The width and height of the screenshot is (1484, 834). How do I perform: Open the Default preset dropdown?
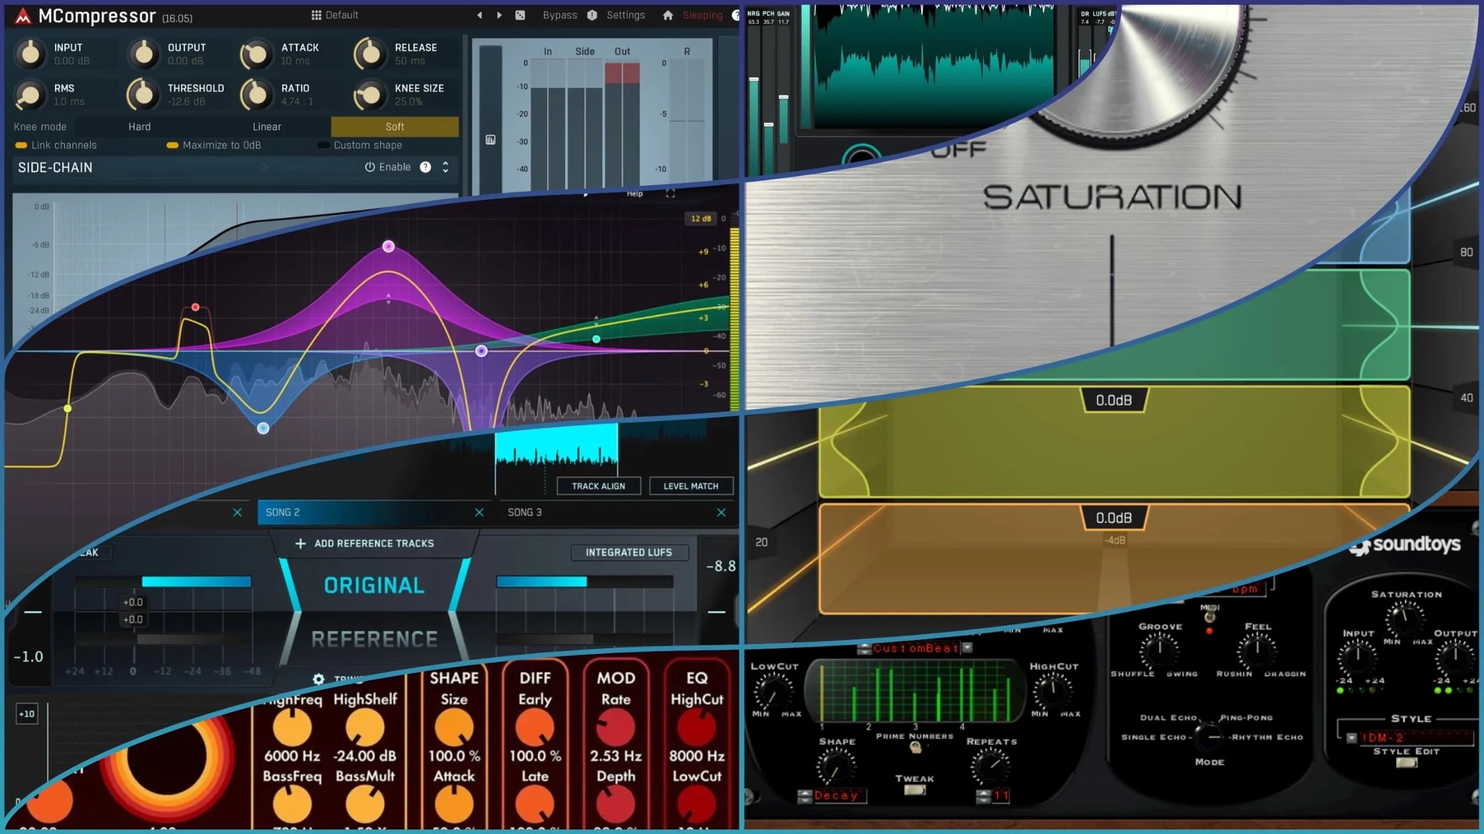pos(335,15)
